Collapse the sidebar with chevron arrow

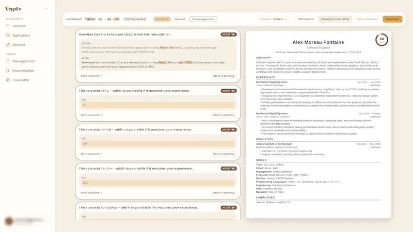click(46, 9)
